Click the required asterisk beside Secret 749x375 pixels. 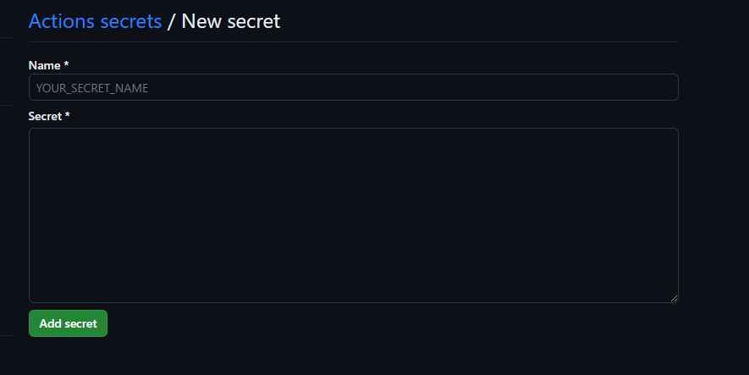pyautogui.click(x=67, y=116)
